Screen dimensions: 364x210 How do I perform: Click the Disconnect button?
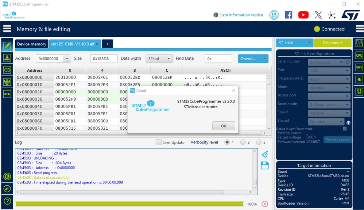[333, 43]
